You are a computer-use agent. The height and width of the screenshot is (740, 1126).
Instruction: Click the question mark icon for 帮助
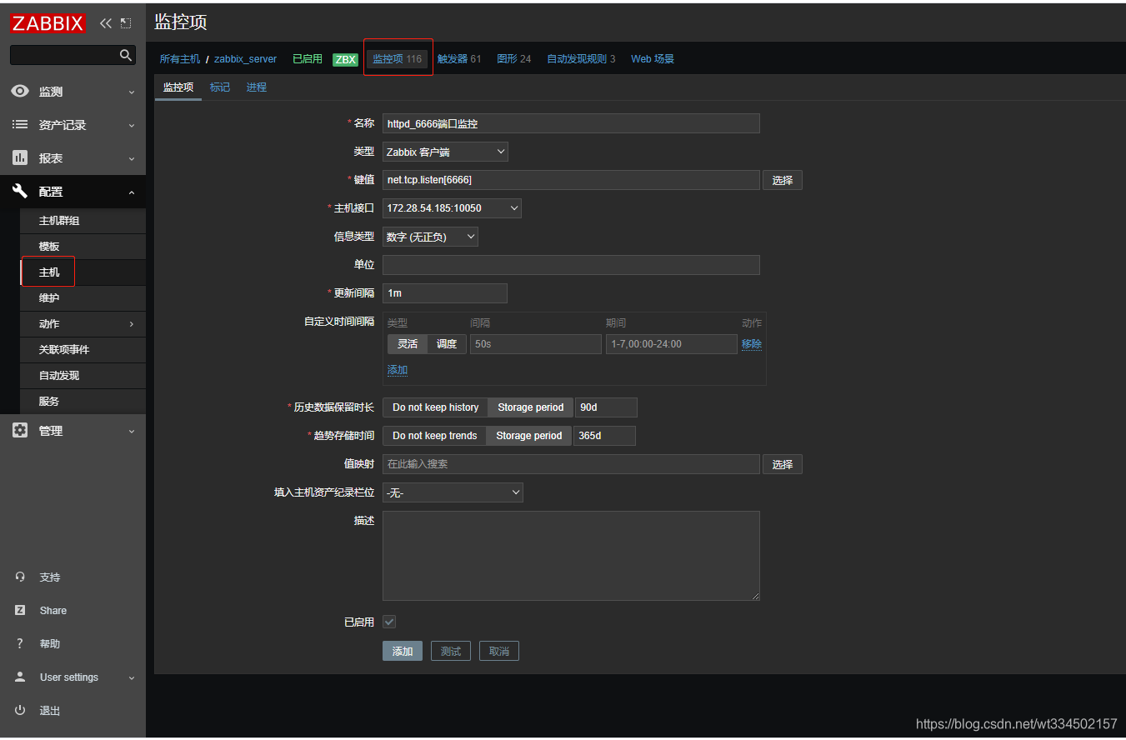20,643
